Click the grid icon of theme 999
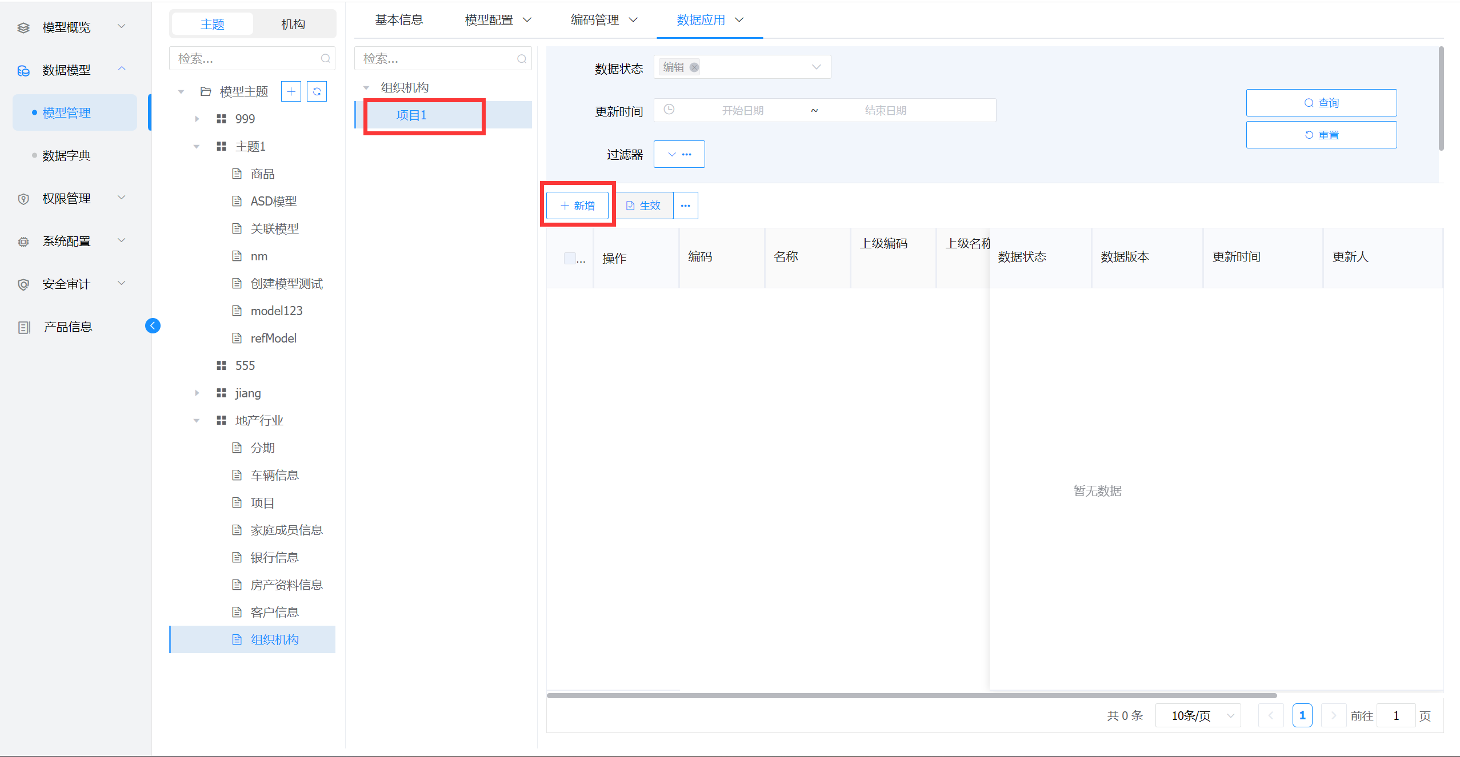The height and width of the screenshot is (757, 1460). click(222, 119)
